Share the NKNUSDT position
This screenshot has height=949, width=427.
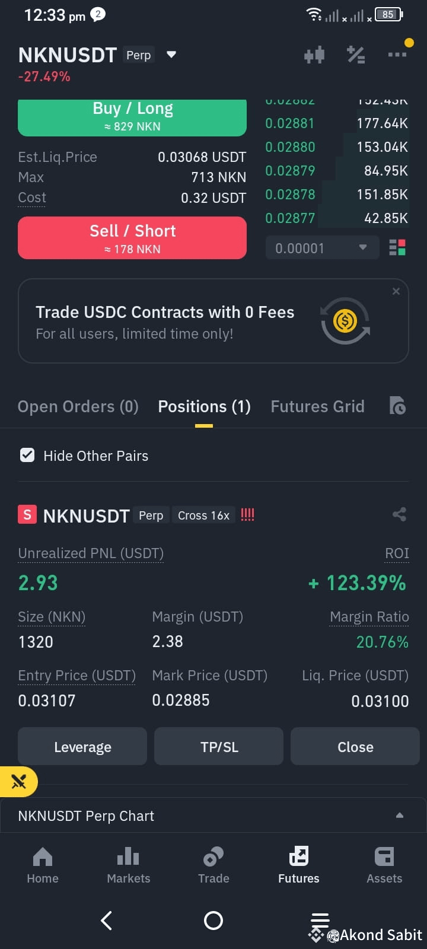tap(399, 515)
